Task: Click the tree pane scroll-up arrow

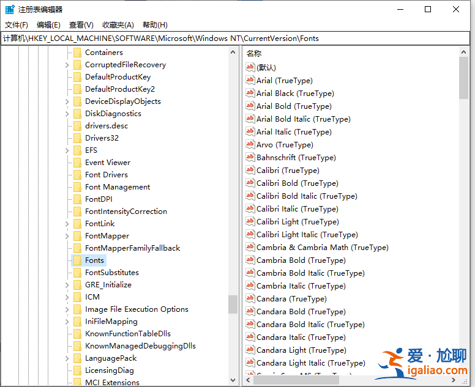Action: 233,52
